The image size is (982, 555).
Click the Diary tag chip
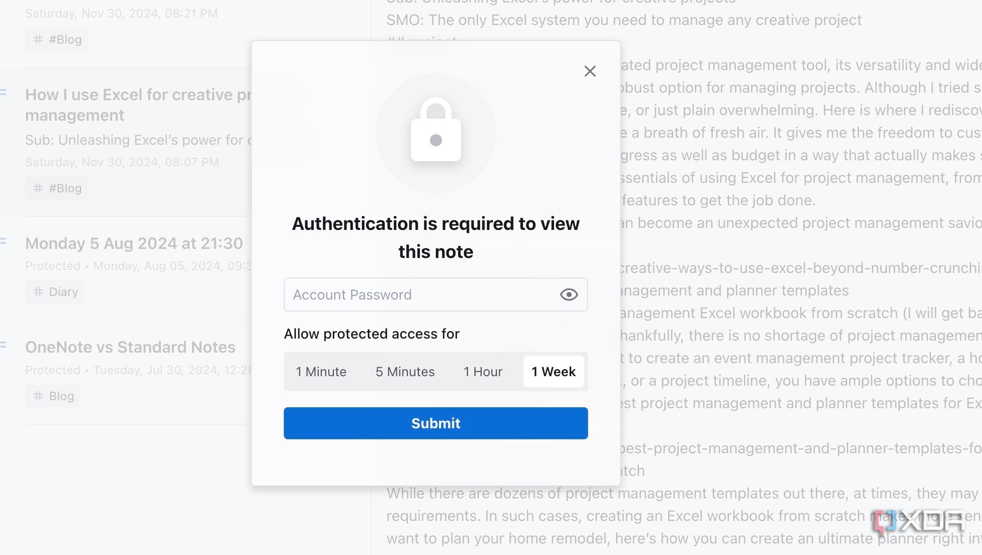tap(55, 292)
